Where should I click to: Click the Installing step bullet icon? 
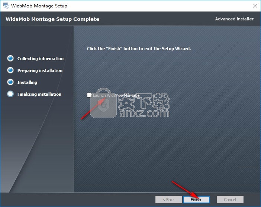click(10, 82)
